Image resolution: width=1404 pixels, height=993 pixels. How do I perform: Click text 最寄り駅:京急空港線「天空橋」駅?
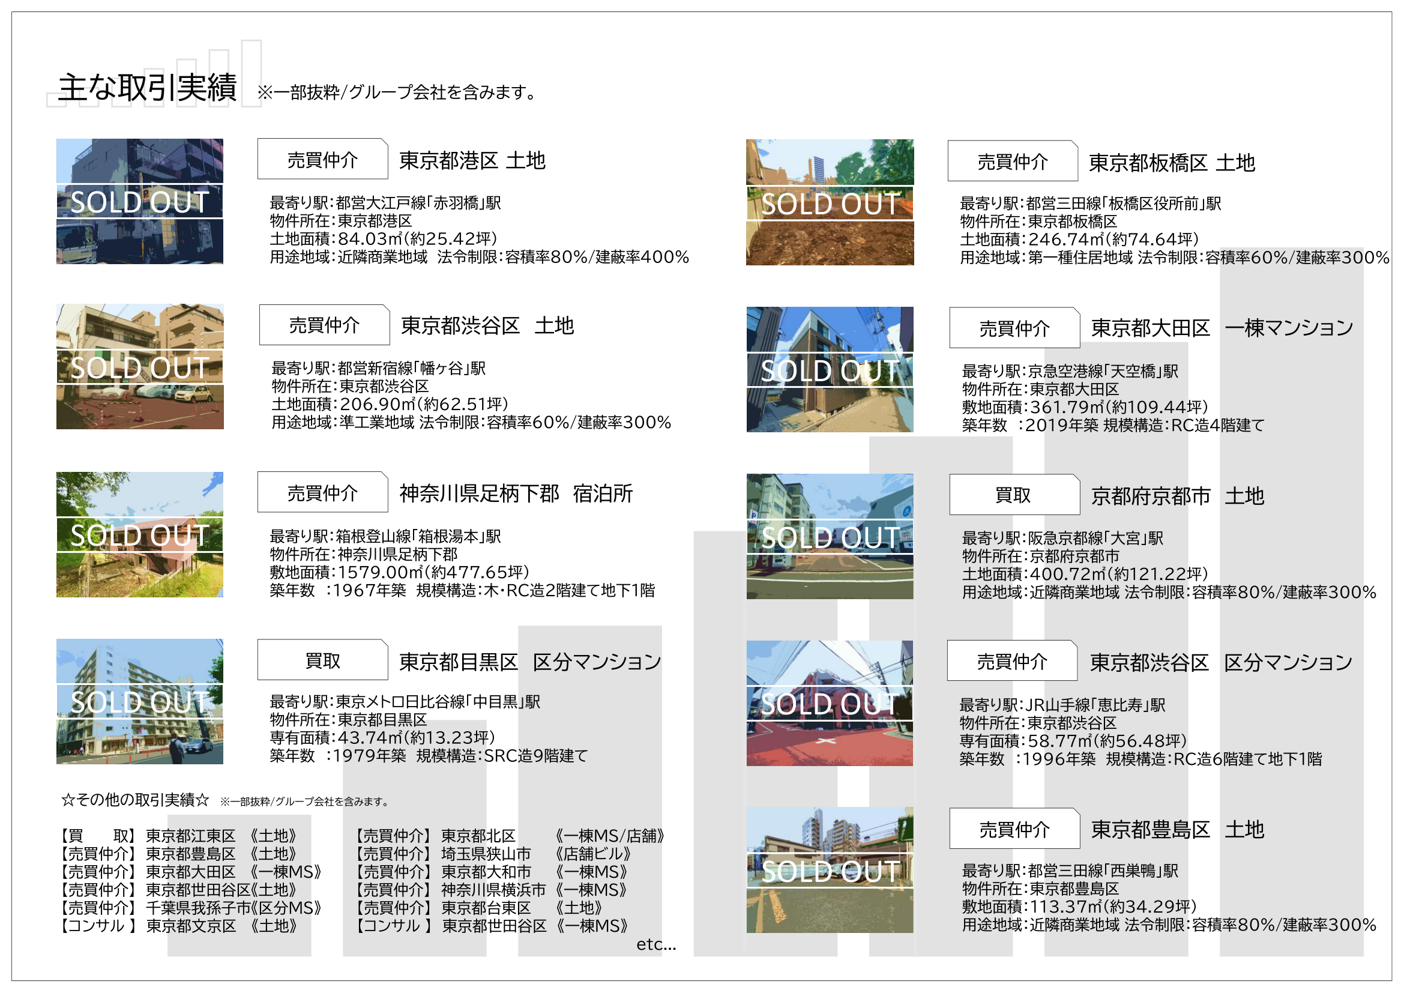[1070, 370]
